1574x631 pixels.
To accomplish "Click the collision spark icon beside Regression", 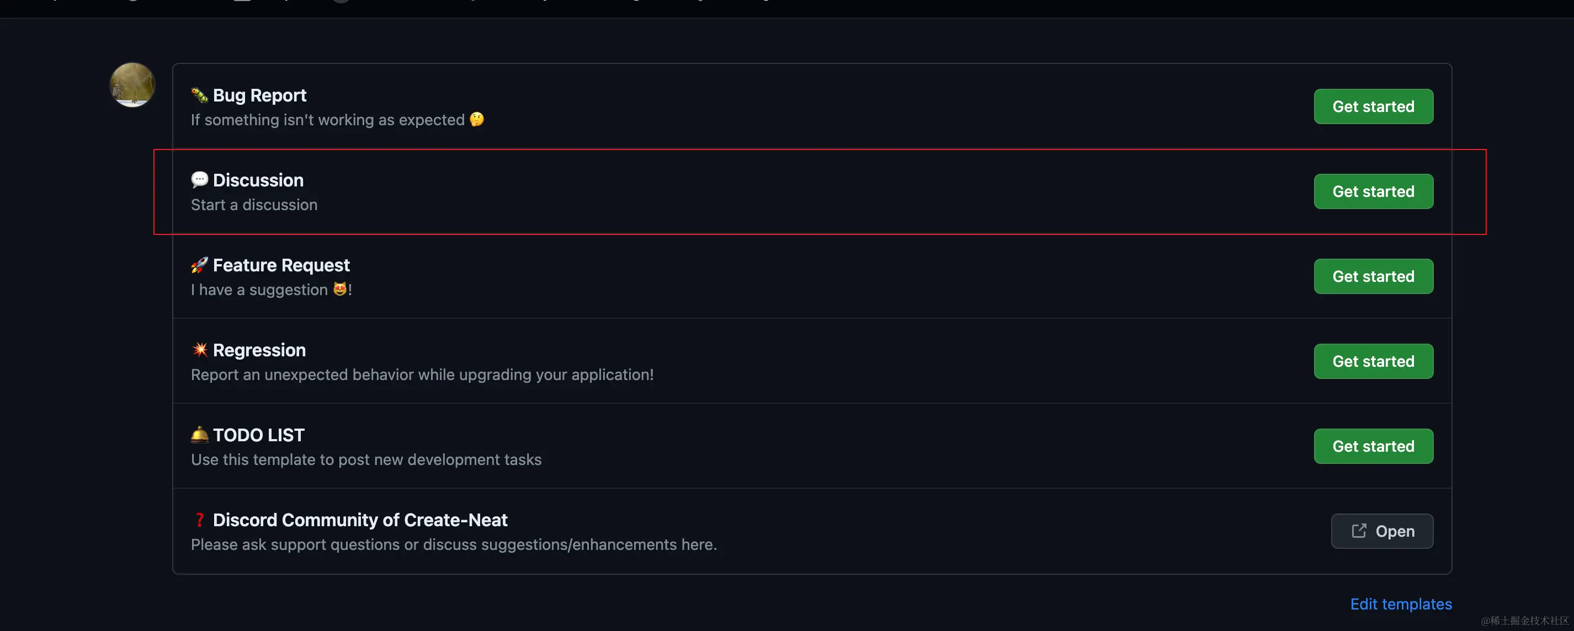I will [199, 349].
